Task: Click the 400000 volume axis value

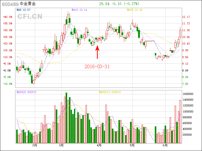Action: tap(187, 129)
